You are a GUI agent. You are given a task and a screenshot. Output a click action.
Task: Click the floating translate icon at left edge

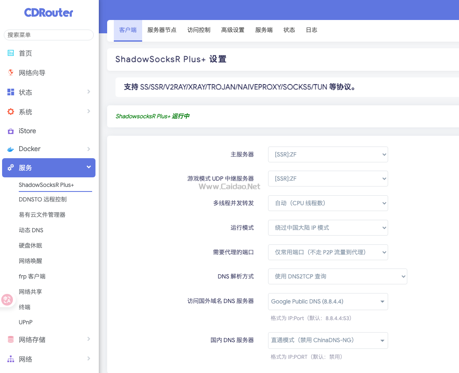(x=7, y=300)
